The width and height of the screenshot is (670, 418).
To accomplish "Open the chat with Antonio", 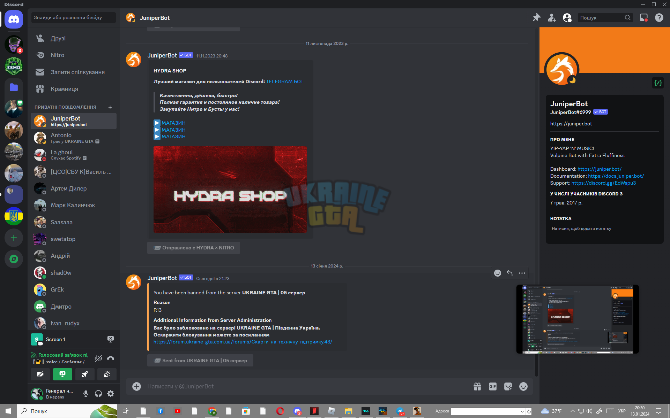I will [73, 138].
